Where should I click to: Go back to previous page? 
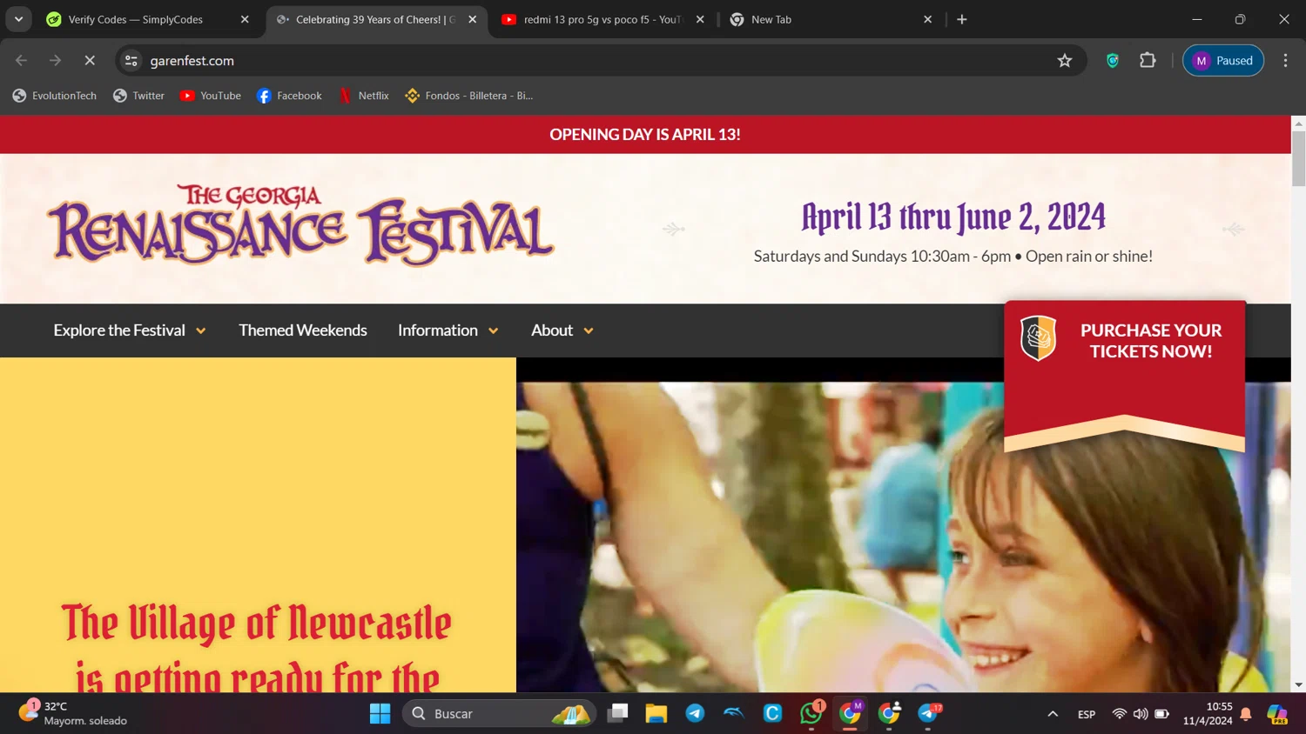coord(22,60)
